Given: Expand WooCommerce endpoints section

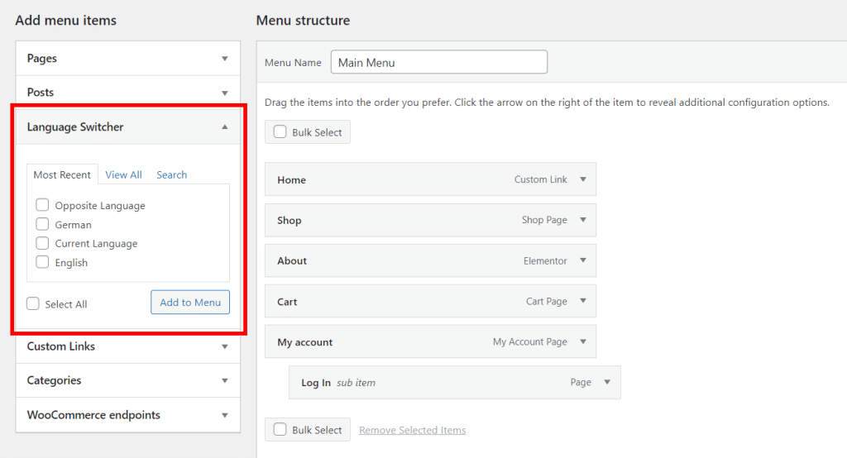Looking at the screenshot, I should pyautogui.click(x=224, y=415).
